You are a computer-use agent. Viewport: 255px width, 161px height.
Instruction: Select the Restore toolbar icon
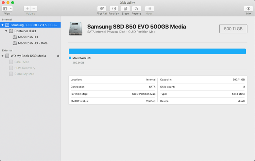coord(136,8)
